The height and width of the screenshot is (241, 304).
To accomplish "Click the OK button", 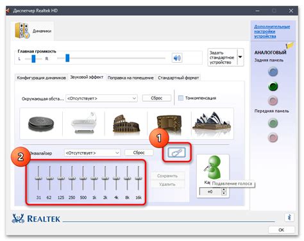I will (x=282, y=230).
